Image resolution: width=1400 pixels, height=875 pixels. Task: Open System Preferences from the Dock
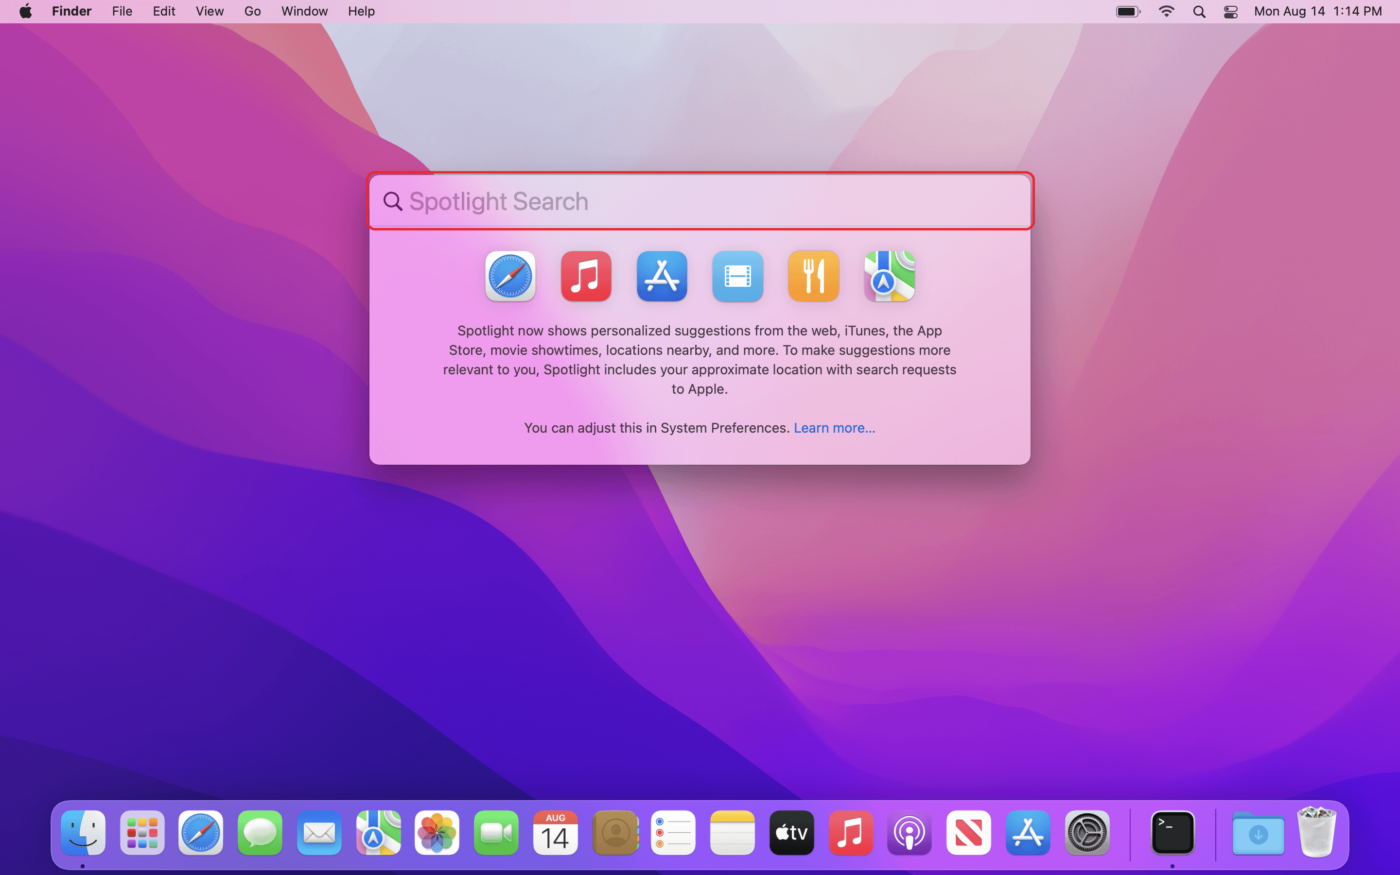pyautogui.click(x=1086, y=833)
